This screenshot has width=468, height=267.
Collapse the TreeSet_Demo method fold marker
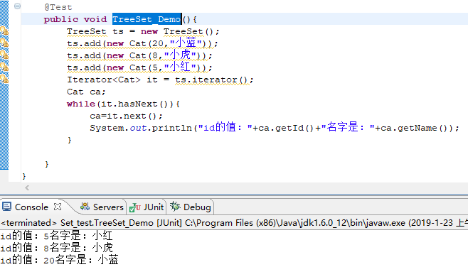17,6
